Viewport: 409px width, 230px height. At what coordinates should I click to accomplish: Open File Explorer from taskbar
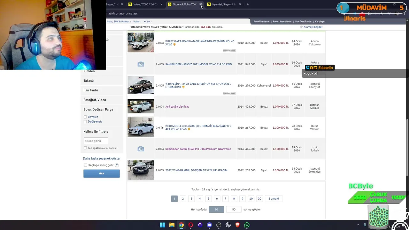[172, 225]
